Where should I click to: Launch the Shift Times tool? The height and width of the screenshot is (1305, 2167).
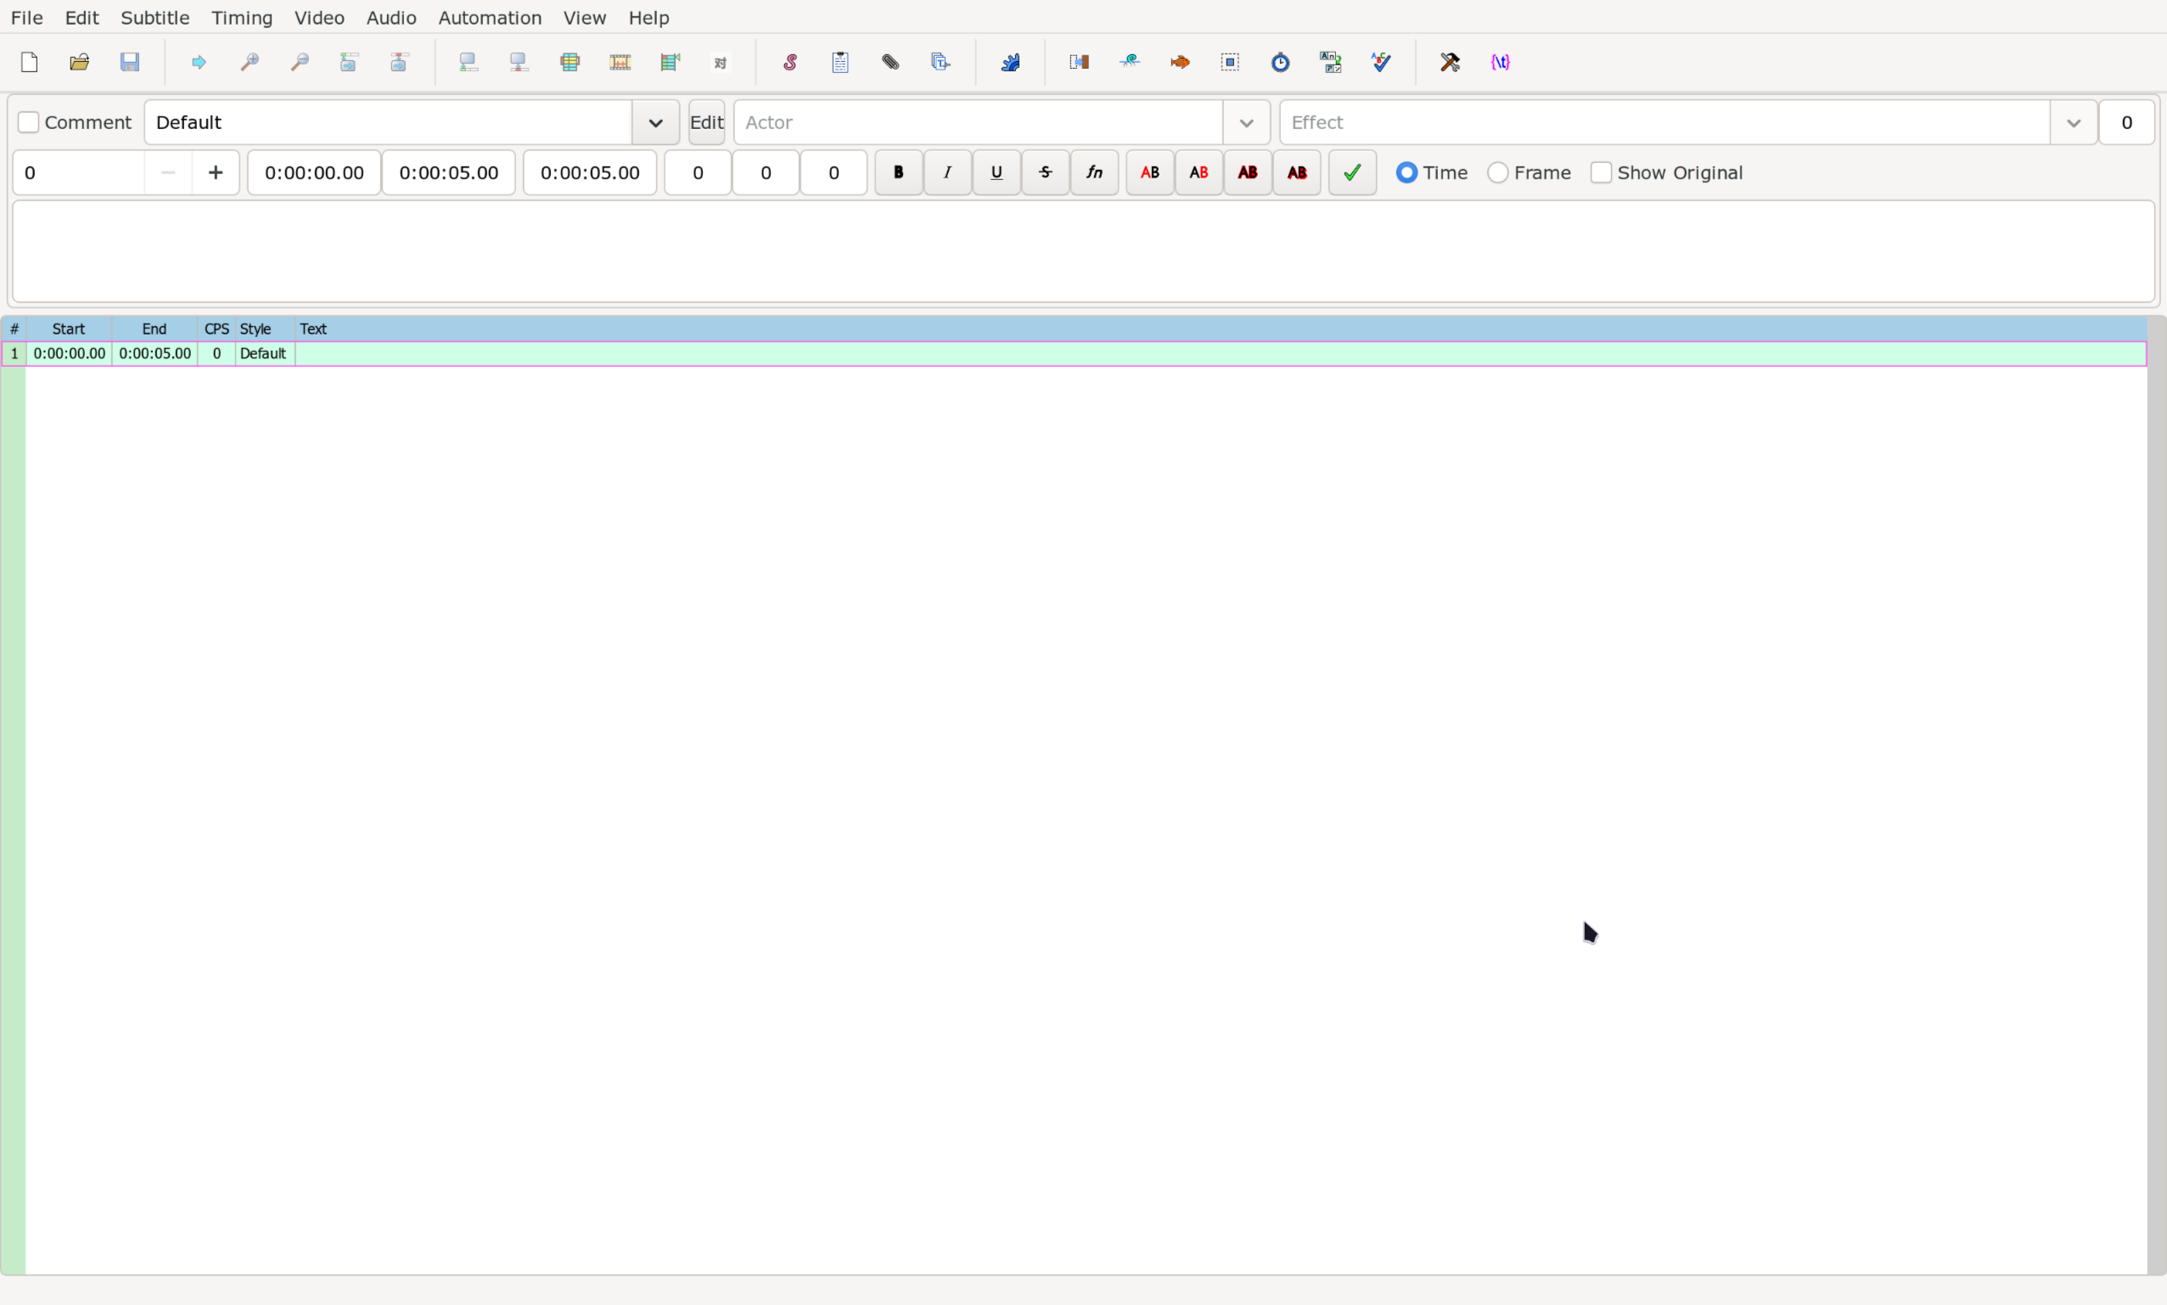pos(1079,61)
